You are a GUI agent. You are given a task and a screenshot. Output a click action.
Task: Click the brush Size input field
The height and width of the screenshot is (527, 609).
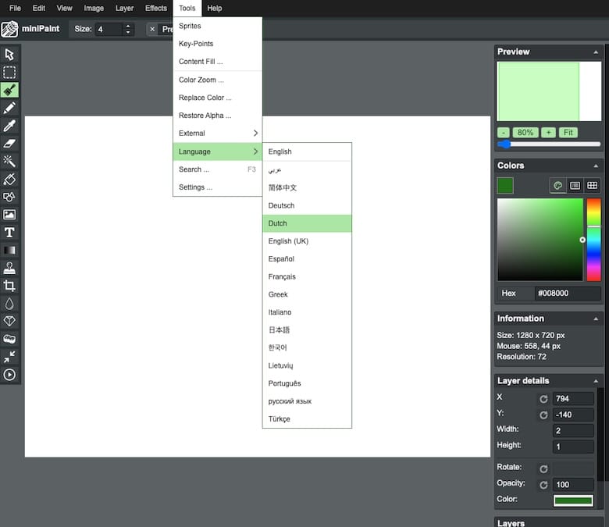coord(109,29)
